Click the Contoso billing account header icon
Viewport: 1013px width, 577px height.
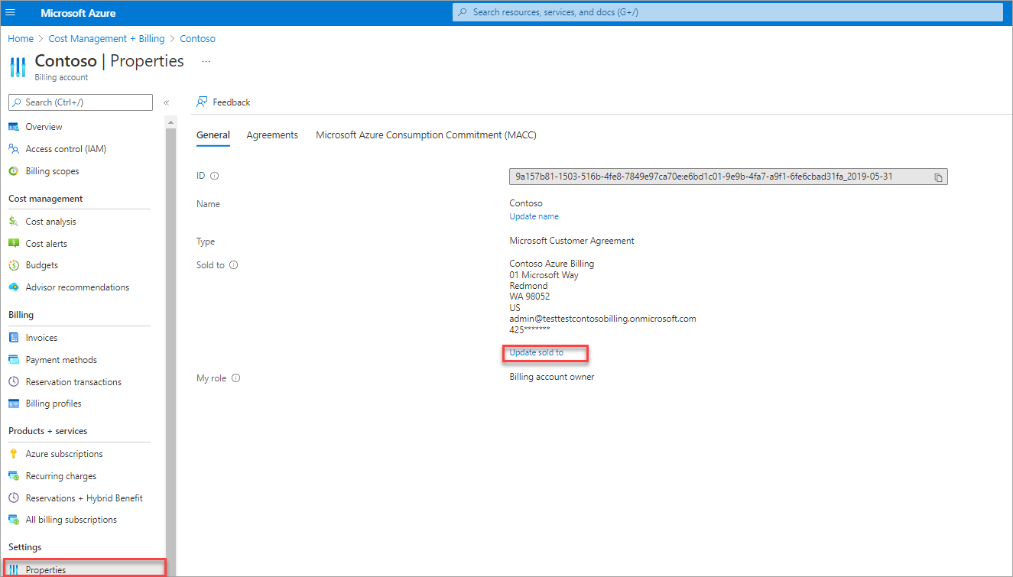pyautogui.click(x=18, y=67)
